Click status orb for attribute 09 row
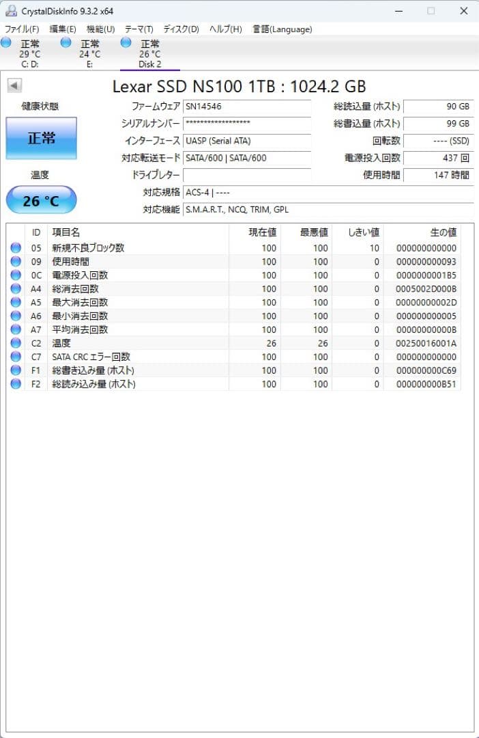This screenshot has width=479, height=738. [x=16, y=261]
